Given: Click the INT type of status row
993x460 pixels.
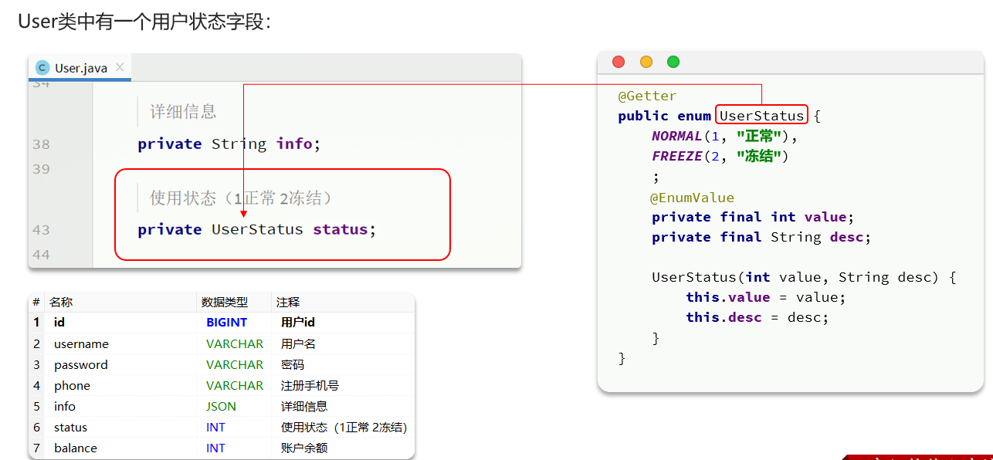Looking at the screenshot, I should 215,427.
